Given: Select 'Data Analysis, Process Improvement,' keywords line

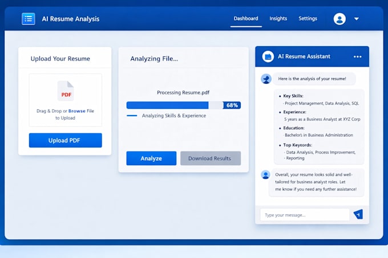Looking at the screenshot, I should [321, 152].
